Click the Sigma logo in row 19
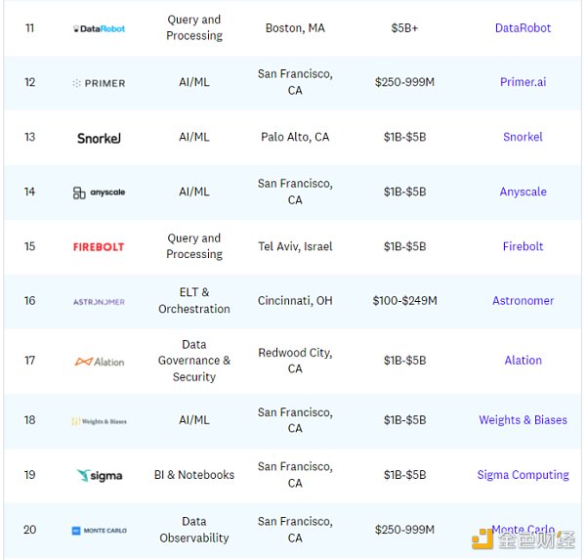Screen dimensions: 586x560 [99, 476]
